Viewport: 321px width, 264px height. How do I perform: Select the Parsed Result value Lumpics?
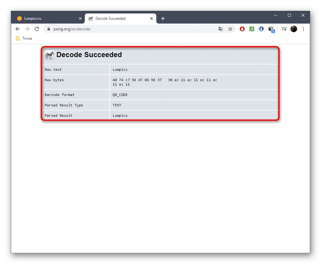(120, 116)
